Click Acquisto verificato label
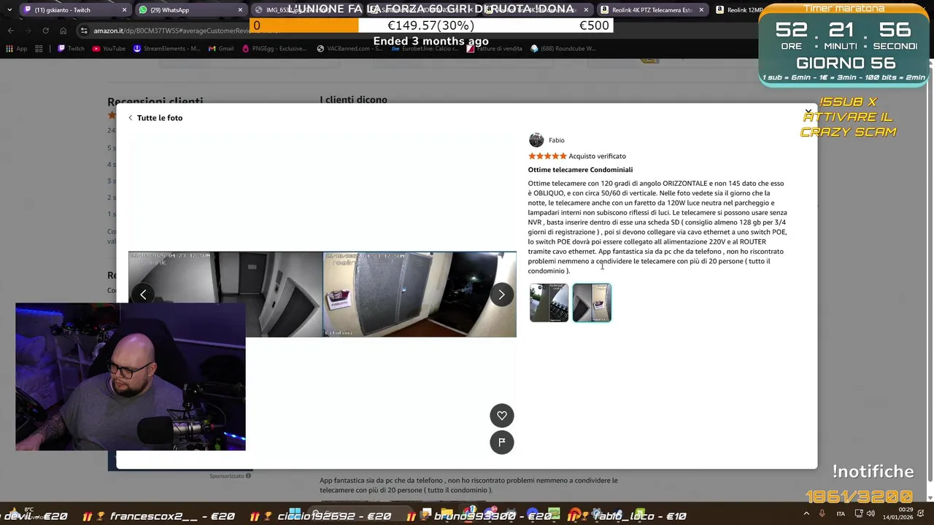Image resolution: width=934 pixels, height=525 pixels. [598, 156]
